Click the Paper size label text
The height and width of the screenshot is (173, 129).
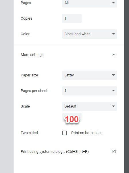29,75
